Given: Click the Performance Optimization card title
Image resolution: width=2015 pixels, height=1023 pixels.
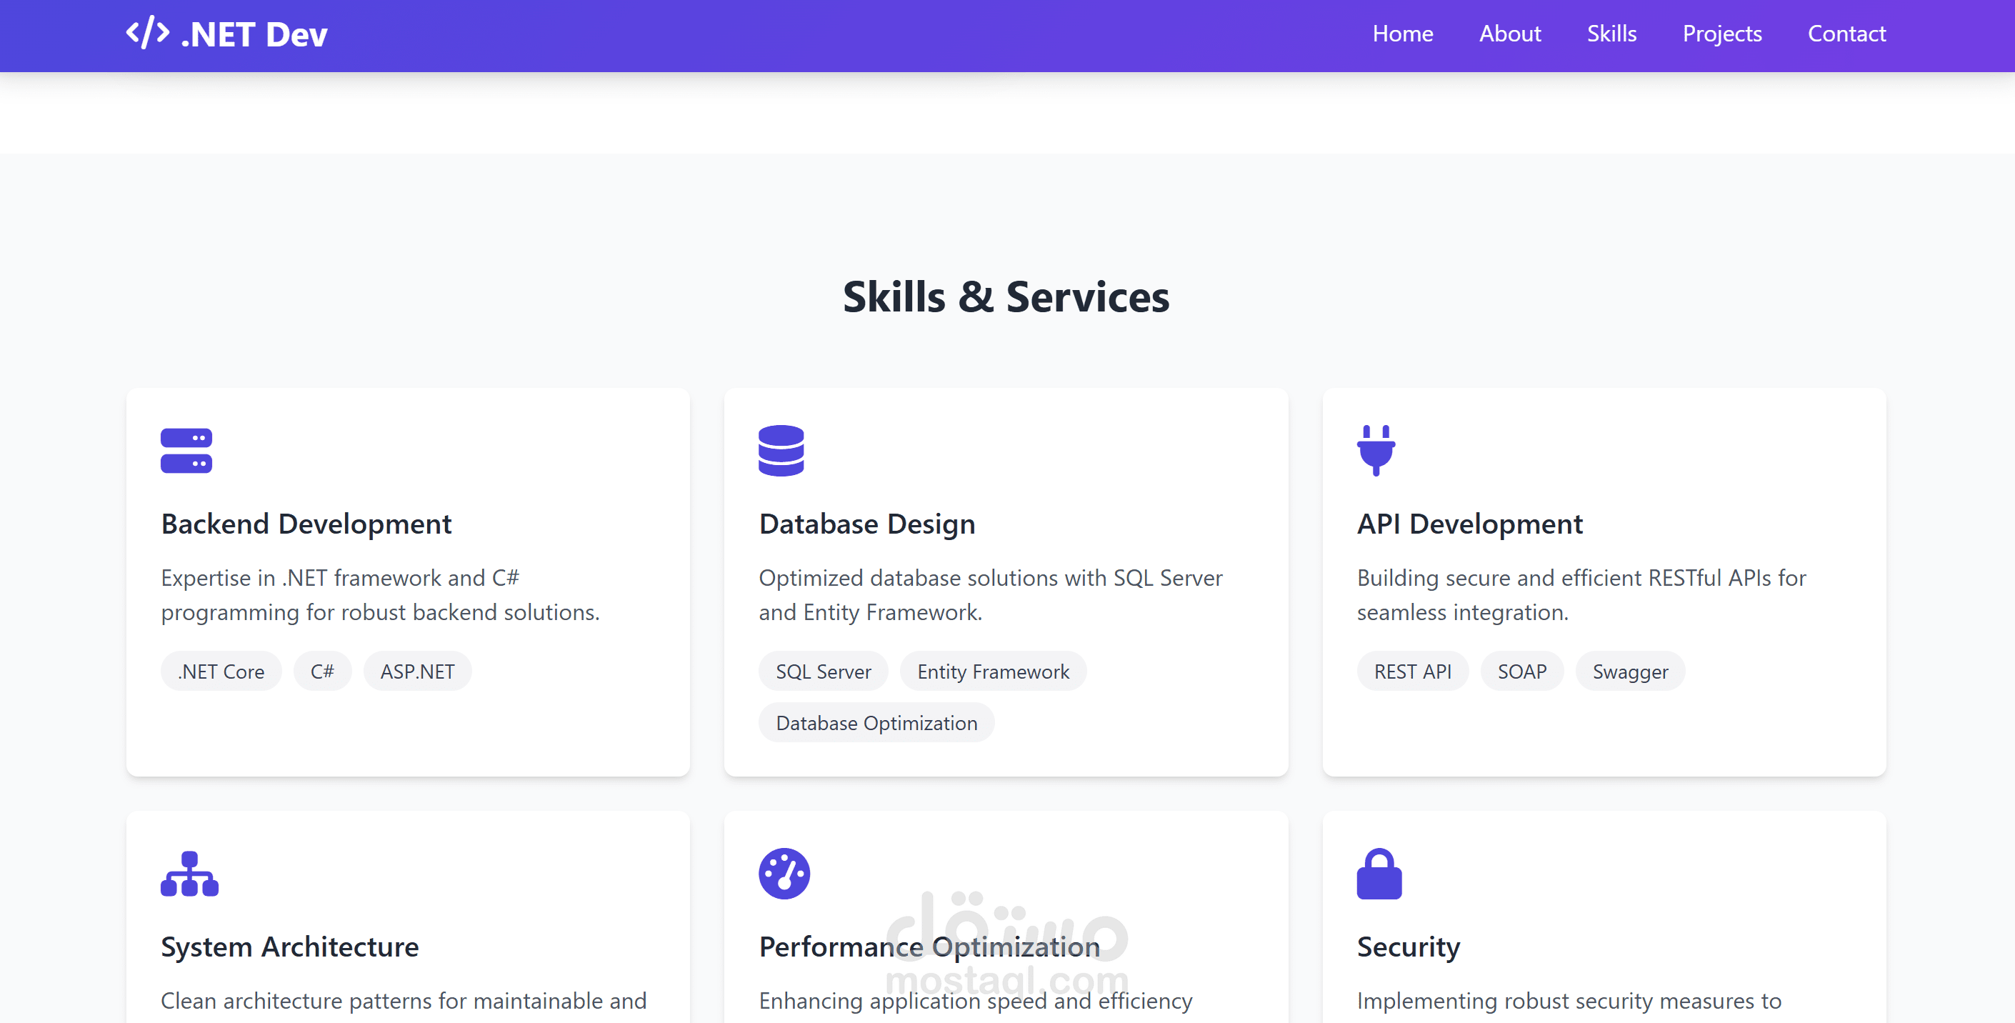Looking at the screenshot, I should tap(929, 947).
